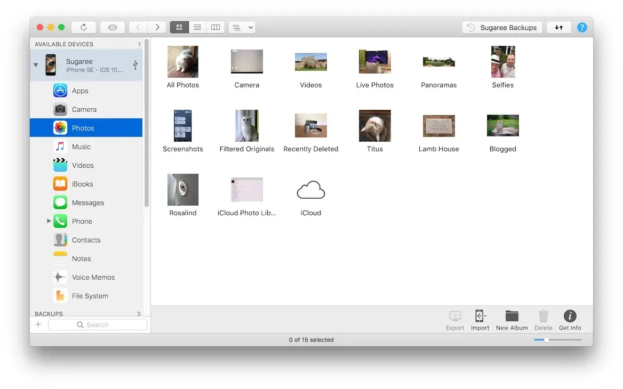The width and height of the screenshot is (623, 389).
Task: Open the Music section
Action: (82, 147)
